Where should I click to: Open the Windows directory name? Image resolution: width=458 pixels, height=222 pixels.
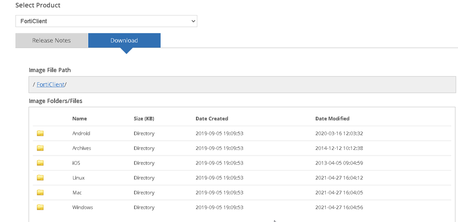coord(83,207)
